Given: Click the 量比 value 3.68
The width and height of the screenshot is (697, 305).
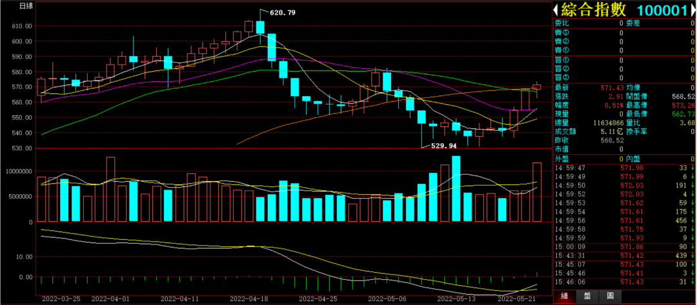Looking at the screenshot, I should (x=688, y=123).
